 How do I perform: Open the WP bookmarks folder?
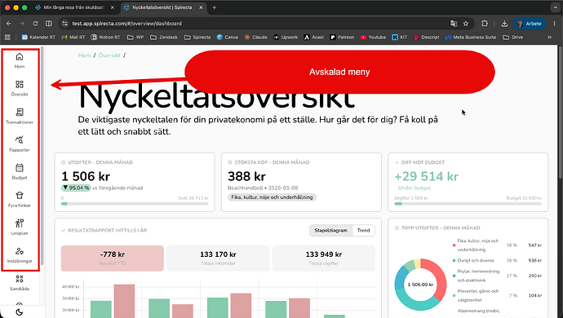[135, 37]
